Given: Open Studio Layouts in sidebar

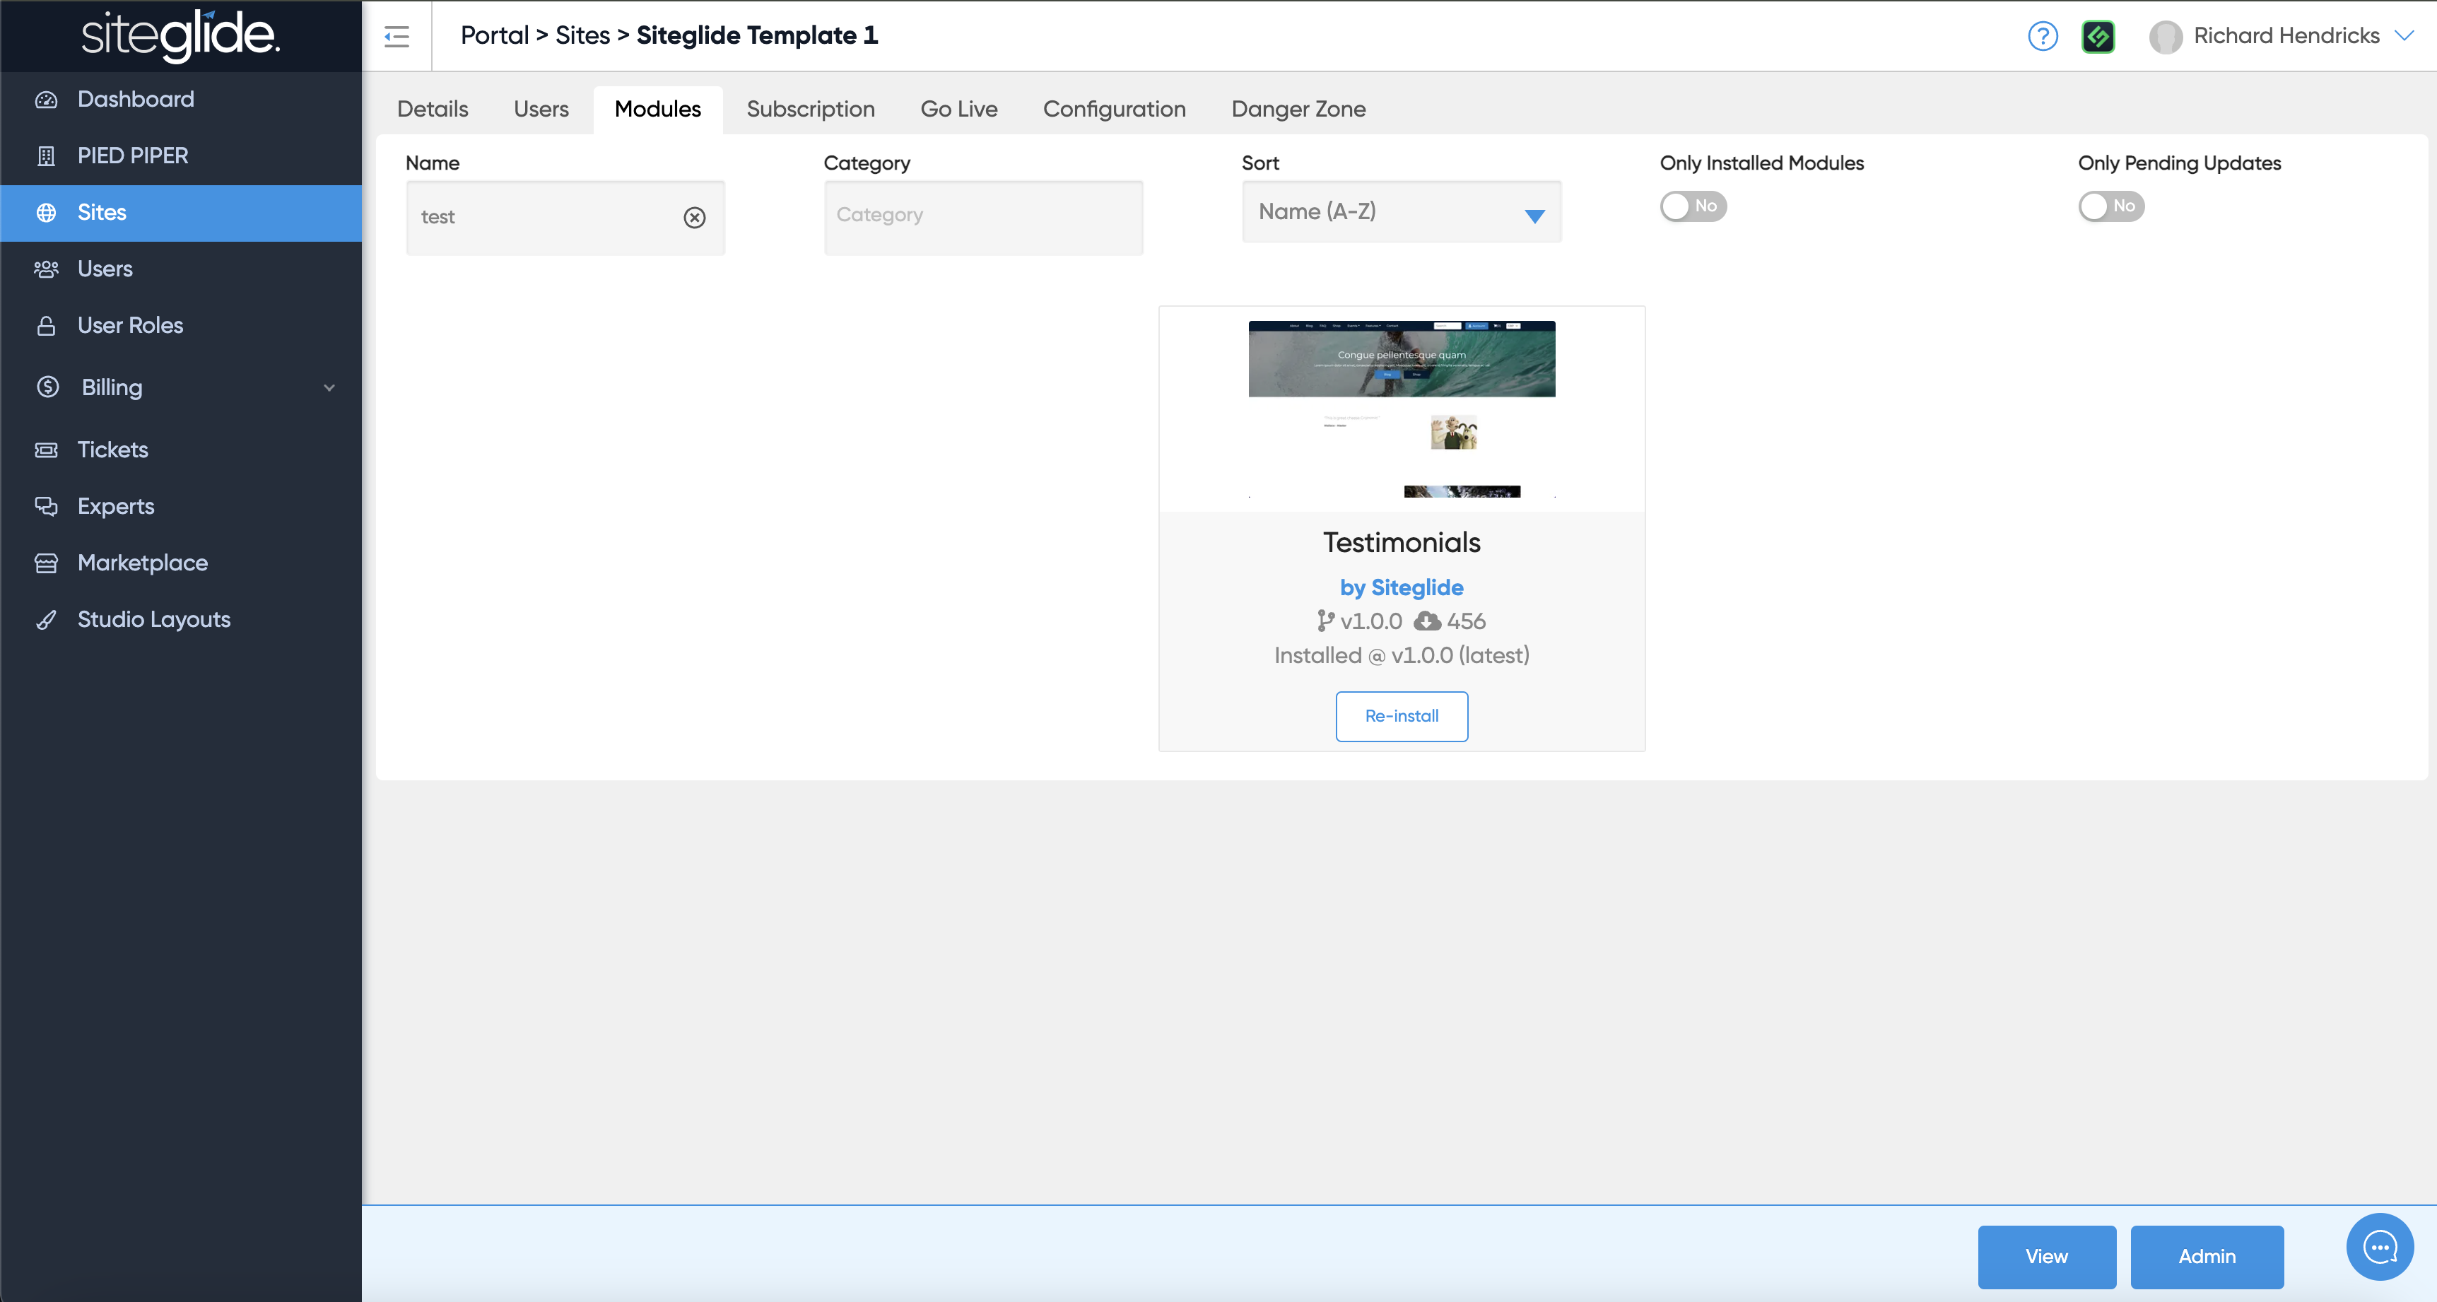Looking at the screenshot, I should [153, 620].
